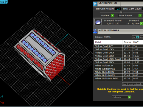This screenshot has width=143, height=107.
Task: Select the White Gold:9KW row
Action: click(119, 65)
